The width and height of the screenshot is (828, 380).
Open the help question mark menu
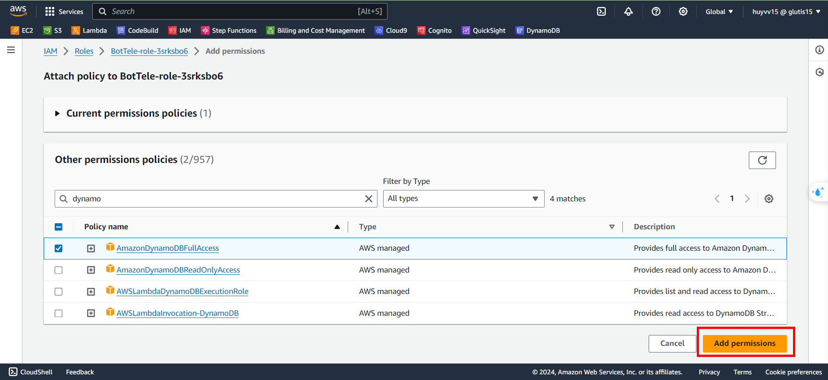(x=656, y=11)
